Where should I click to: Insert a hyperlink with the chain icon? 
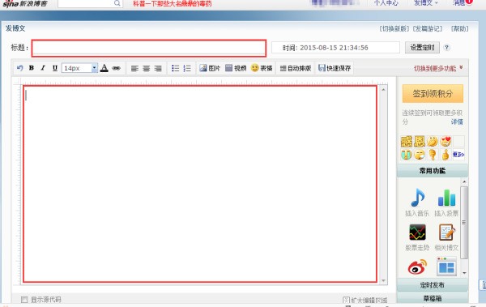pyautogui.click(x=116, y=68)
